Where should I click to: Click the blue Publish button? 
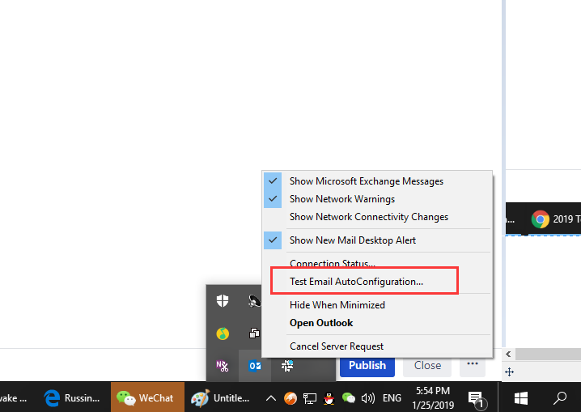point(367,365)
